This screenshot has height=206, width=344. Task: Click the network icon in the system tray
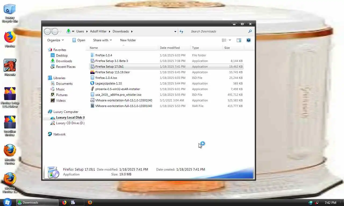pyautogui.click(x=311, y=203)
